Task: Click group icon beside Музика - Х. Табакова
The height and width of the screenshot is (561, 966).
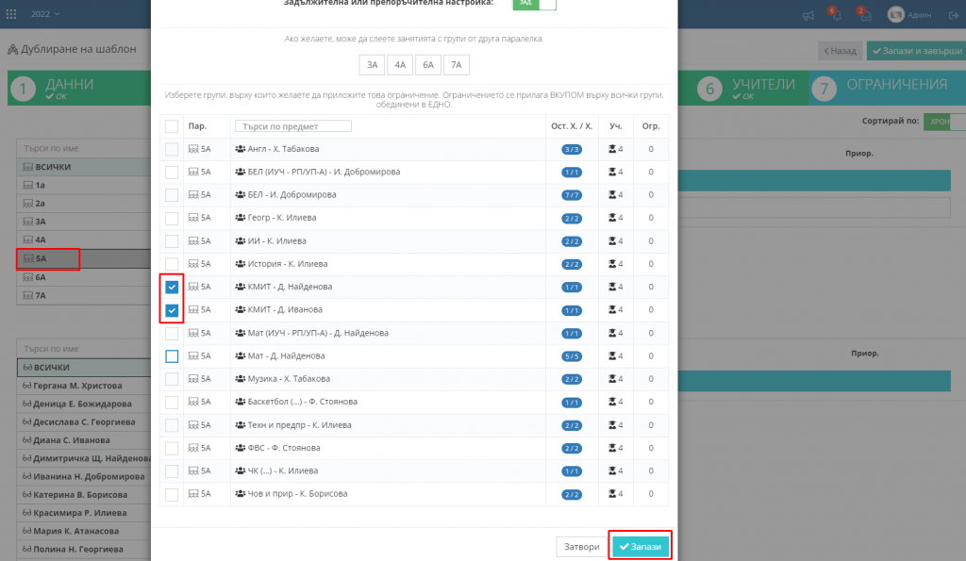Action: (x=240, y=379)
